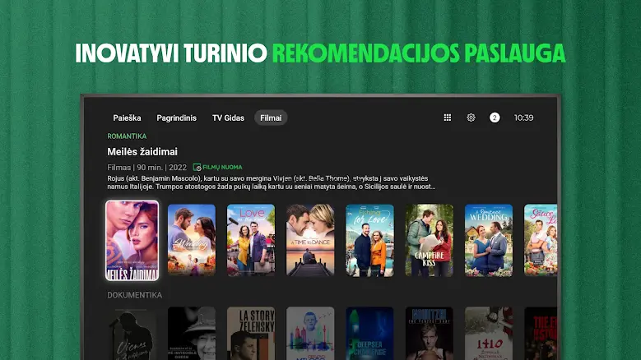Select the Filmai tab

tap(271, 118)
